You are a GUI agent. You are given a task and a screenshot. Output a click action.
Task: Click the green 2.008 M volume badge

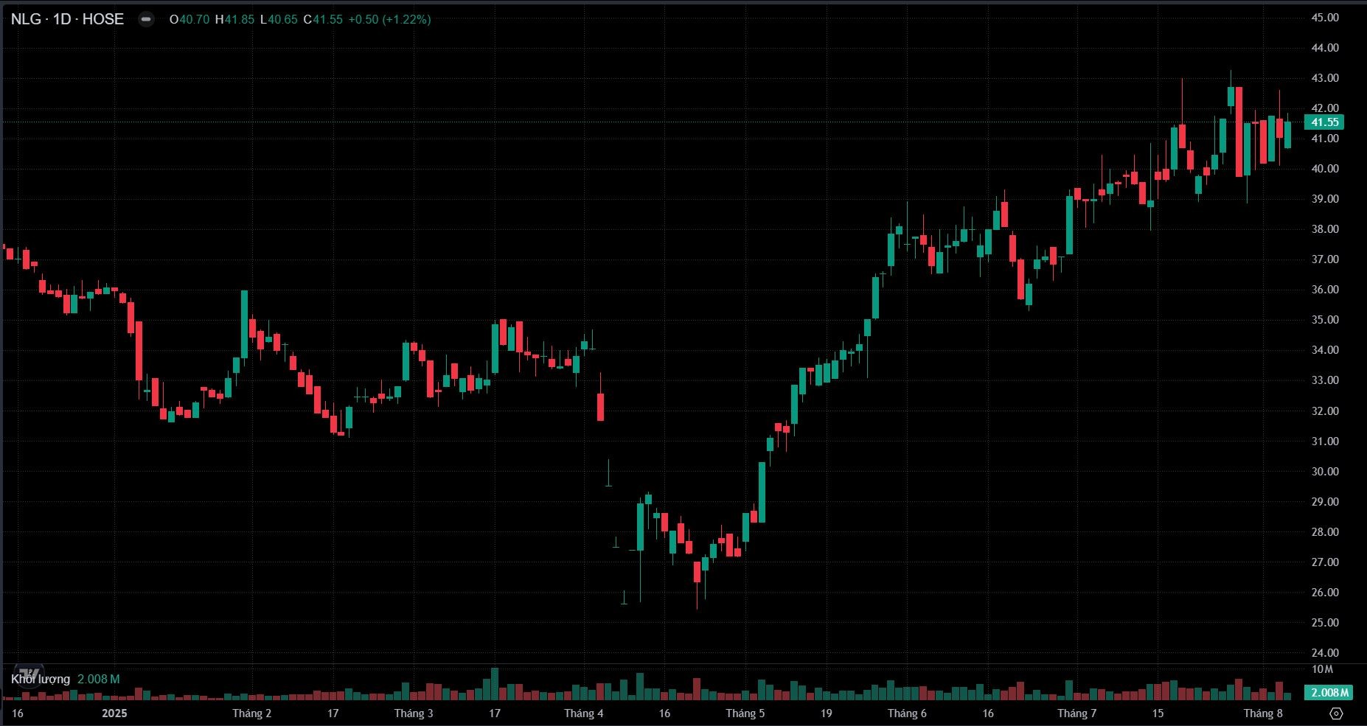pyautogui.click(x=1328, y=692)
